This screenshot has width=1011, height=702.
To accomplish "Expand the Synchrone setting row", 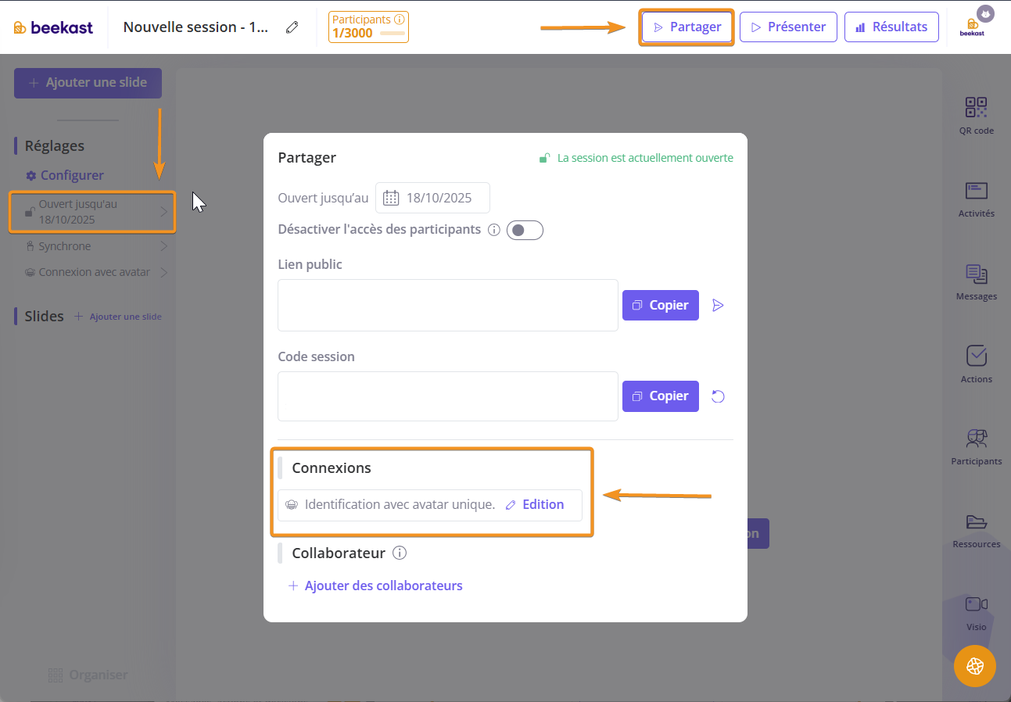I will click(92, 246).
